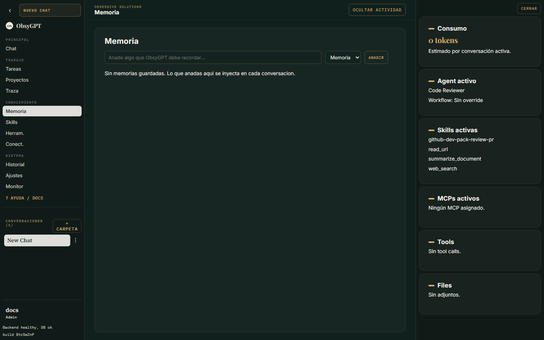Open Herram. in the sidebar
544x340 pixels.
point(42,133)
